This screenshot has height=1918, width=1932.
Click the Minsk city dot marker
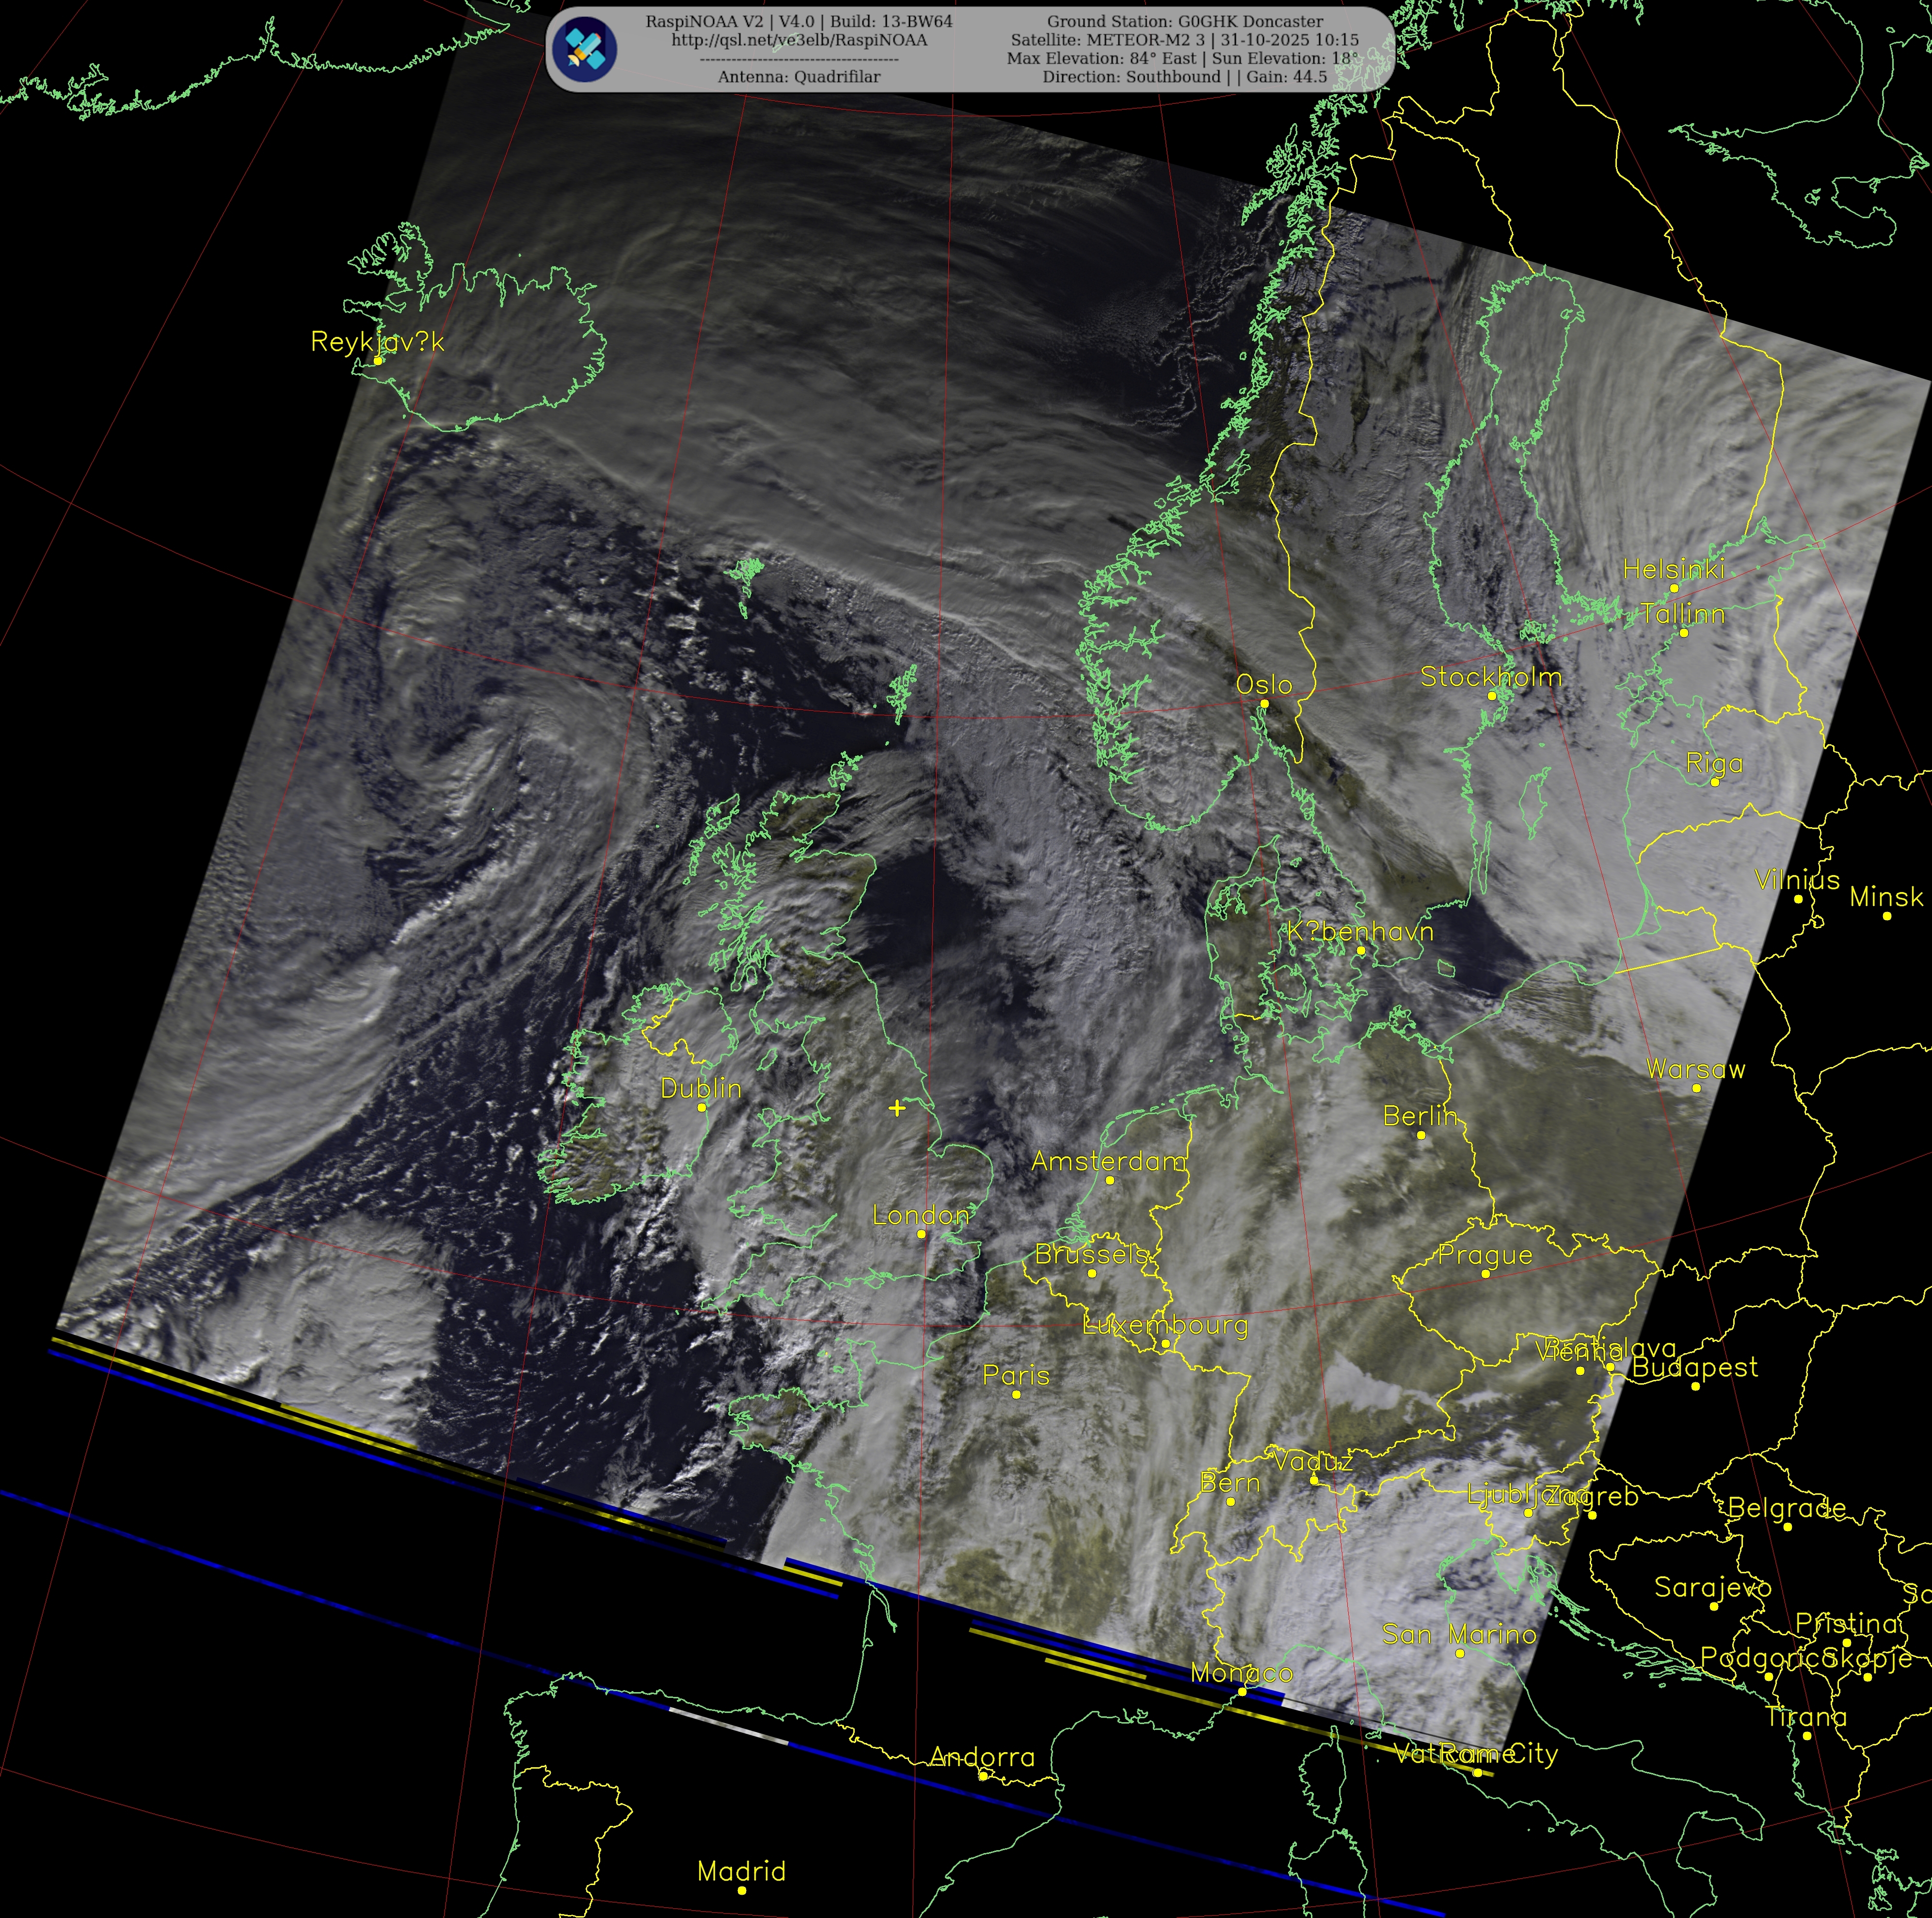[x=1887, y=915]
